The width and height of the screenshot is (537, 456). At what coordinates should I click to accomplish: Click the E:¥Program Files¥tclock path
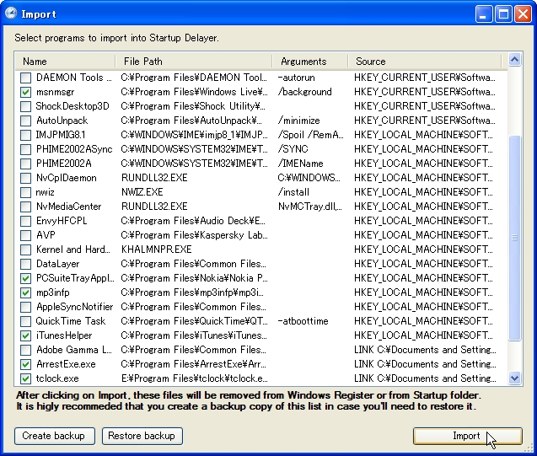click(x=195, y=378)
